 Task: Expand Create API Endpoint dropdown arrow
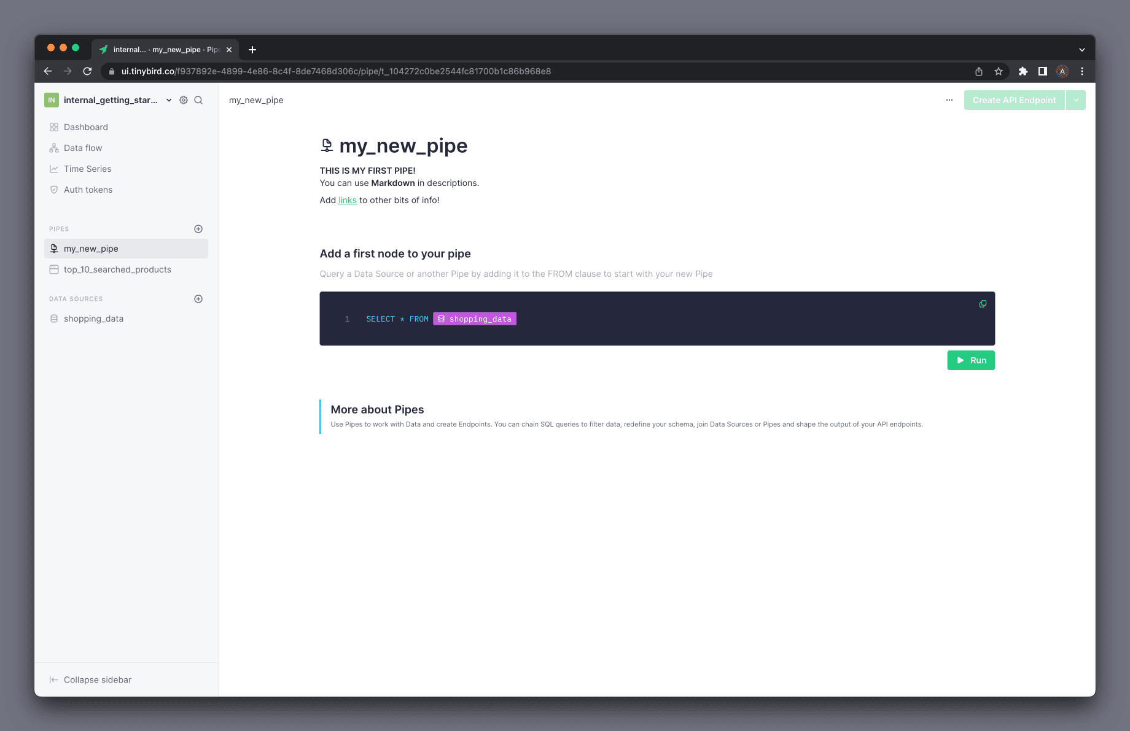1076,100
